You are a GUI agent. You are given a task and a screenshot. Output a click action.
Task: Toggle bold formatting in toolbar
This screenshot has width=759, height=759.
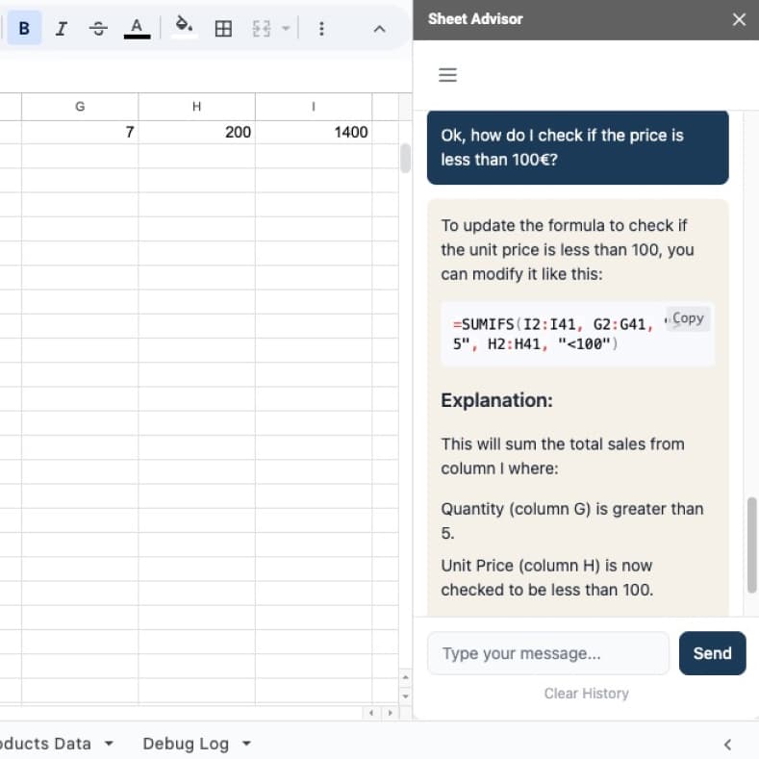click(24, 29)
